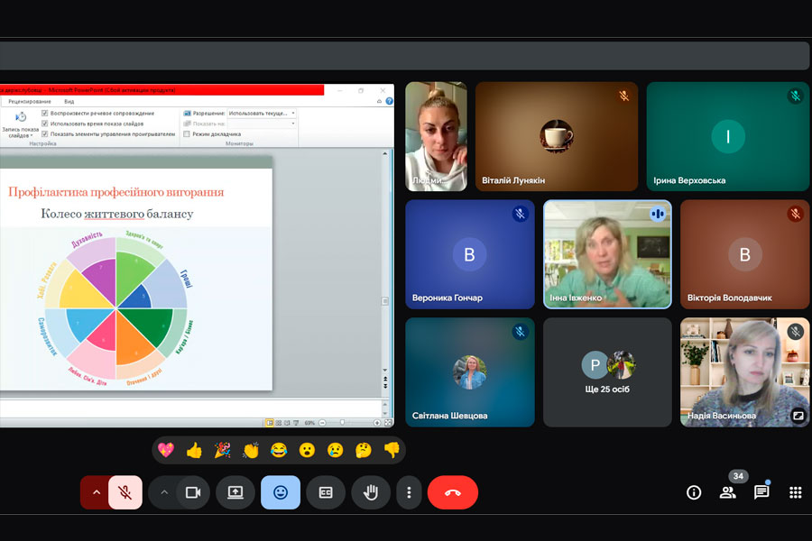Unmute the microphone in call controls
Viewport: 812px width, 541px height.
point(125,492)
